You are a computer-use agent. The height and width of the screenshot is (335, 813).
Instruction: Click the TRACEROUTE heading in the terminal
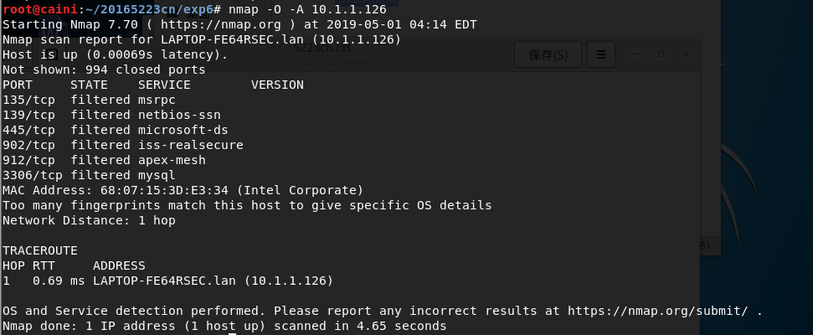coord(40,250)
